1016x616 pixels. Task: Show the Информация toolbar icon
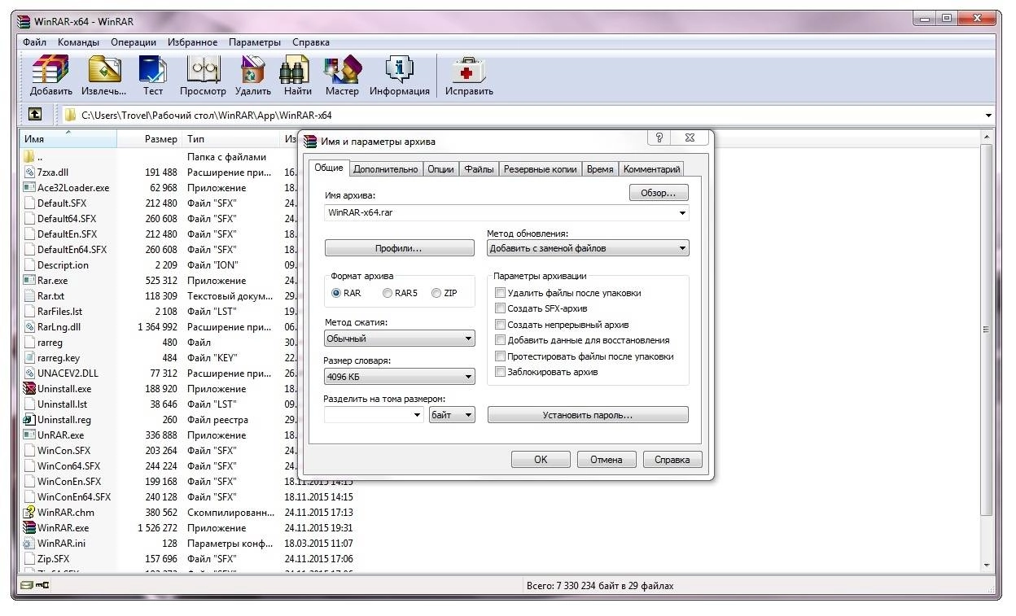point(399,70)
